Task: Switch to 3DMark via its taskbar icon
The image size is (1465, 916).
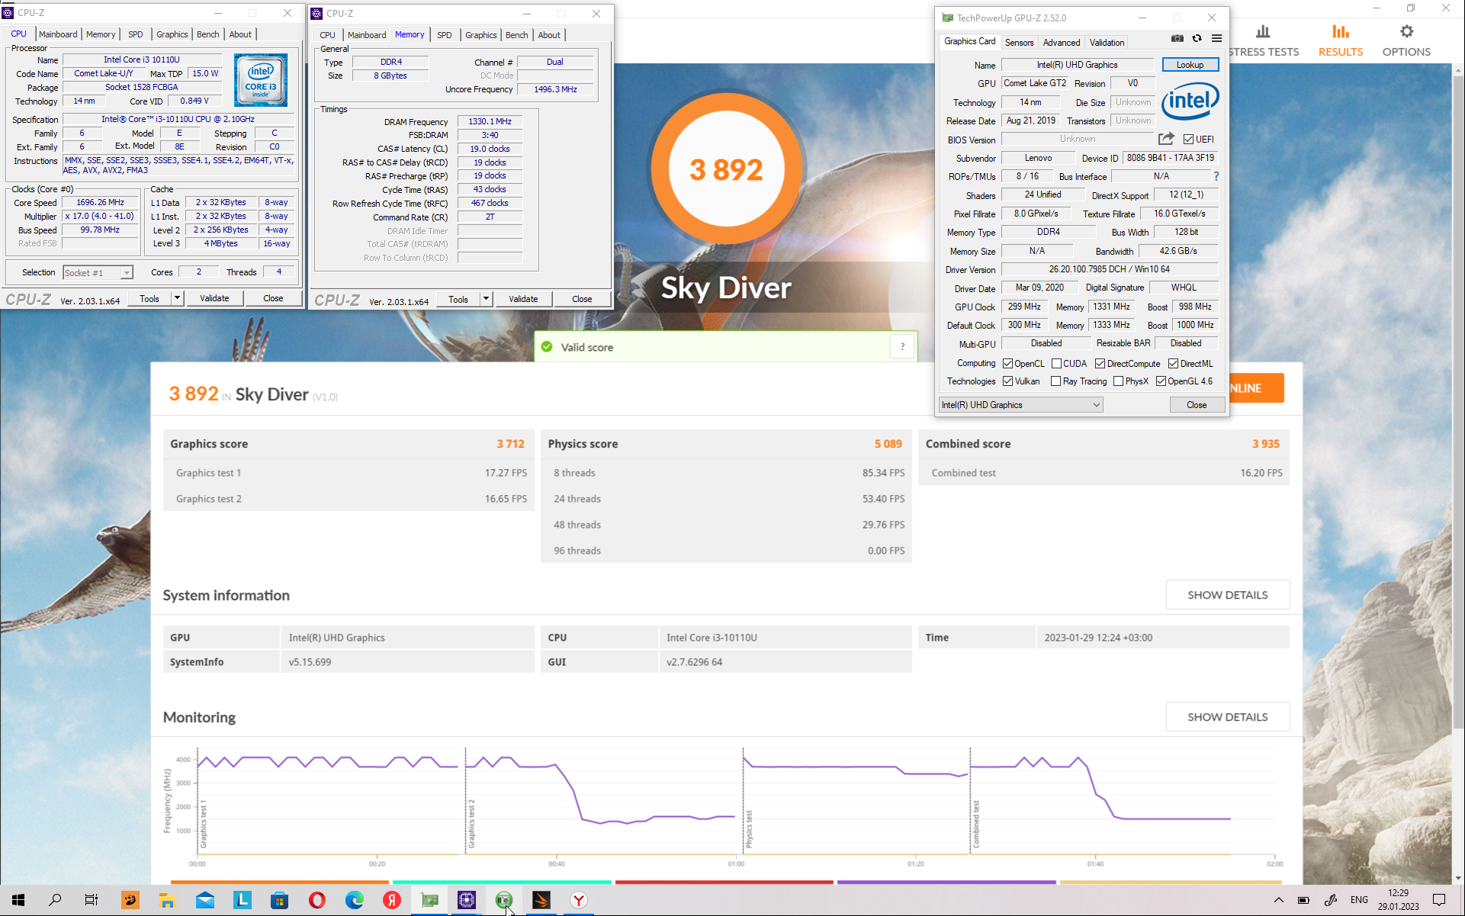Action: (541, 900)
